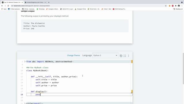Click the page vertical scrollbar

183,68
